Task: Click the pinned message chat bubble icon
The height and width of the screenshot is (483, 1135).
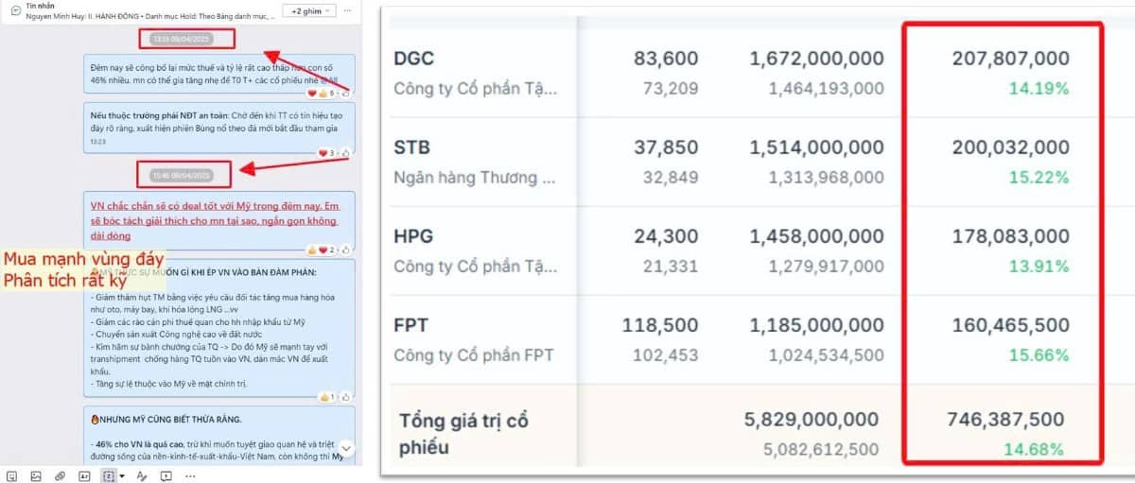Action: coord(16,10)
